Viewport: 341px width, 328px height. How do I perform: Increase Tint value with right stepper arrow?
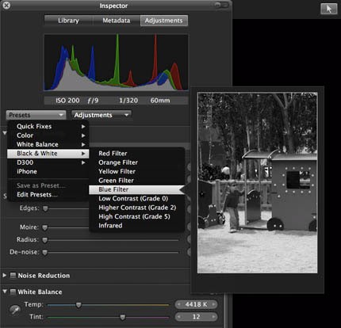pyautogui.click(x=213, y=317)
